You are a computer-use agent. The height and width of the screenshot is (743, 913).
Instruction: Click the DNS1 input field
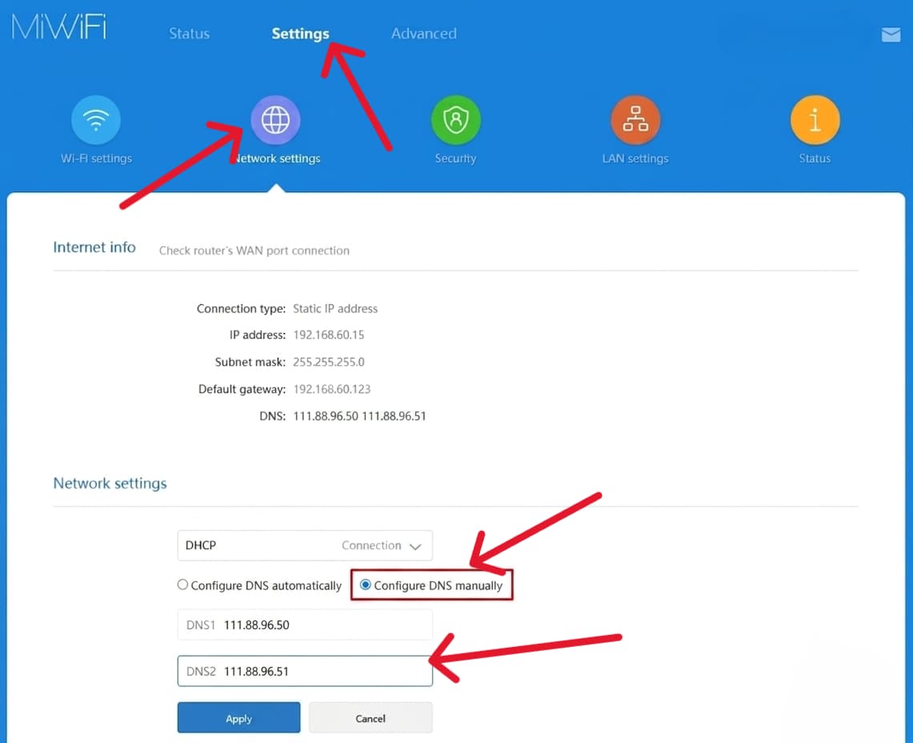(305, 625)
